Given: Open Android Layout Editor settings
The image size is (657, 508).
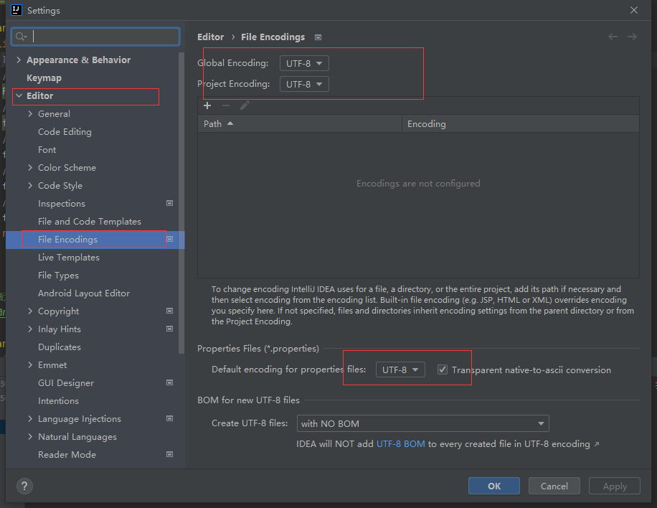Looking at the screenshot, I should (x=84, y=293).
